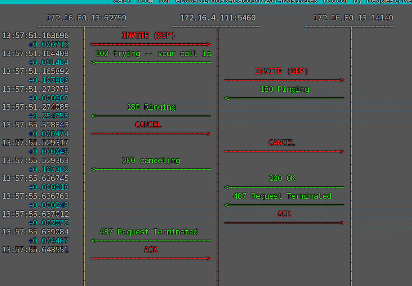Image resolution: width=412 pixels, height=286 pixels.
Task: Click the timestamp 13:57:55.636745
Action: (x=36, y=178)
